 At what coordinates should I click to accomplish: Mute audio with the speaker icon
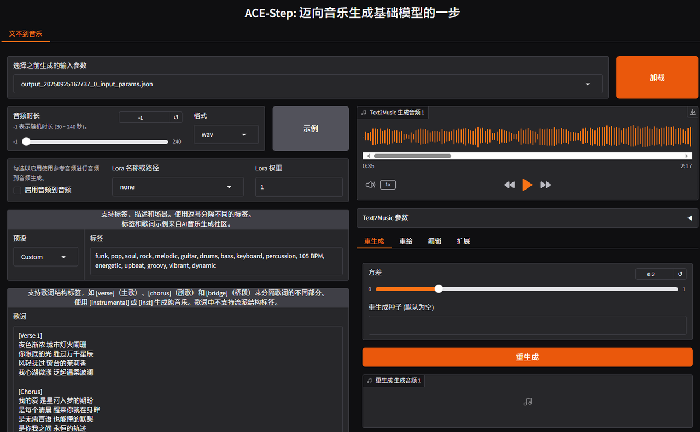(370, 185)
